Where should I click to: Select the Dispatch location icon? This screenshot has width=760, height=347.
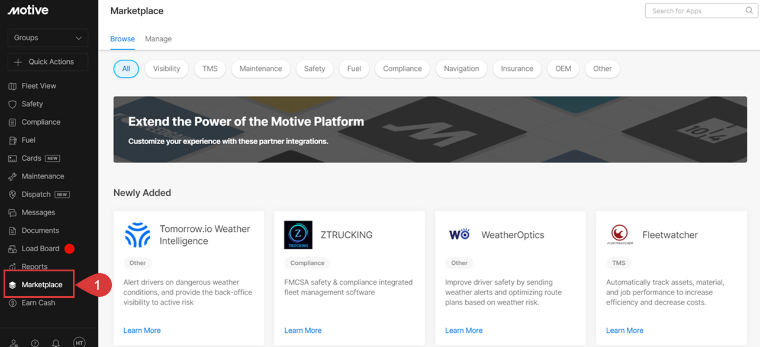point(12,194)
